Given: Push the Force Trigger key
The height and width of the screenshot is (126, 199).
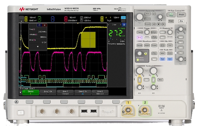Looking at the screenshot, I should click(x=154, y=32).
